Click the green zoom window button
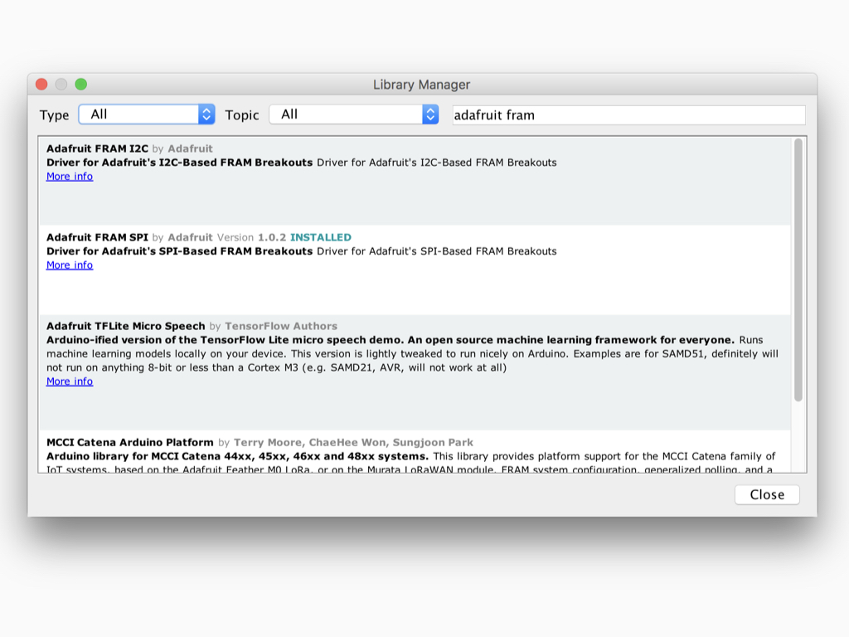This screenshot has height=637, width=849. (80, 84)
